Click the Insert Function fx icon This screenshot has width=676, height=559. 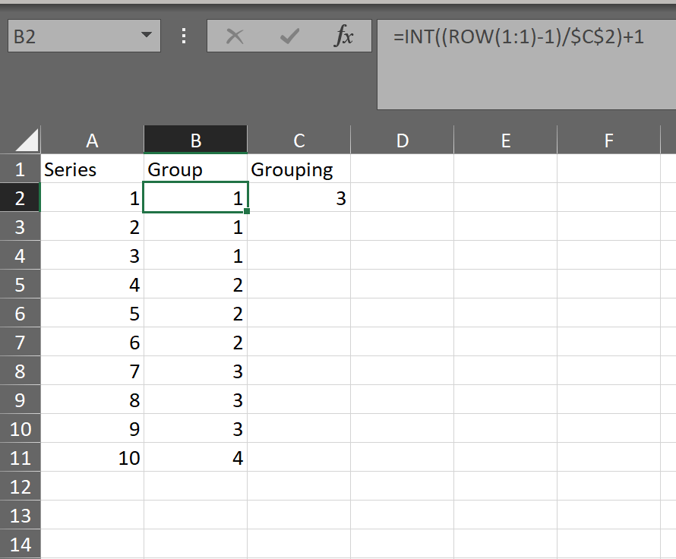pyautogui.click(x=346, y=35)
